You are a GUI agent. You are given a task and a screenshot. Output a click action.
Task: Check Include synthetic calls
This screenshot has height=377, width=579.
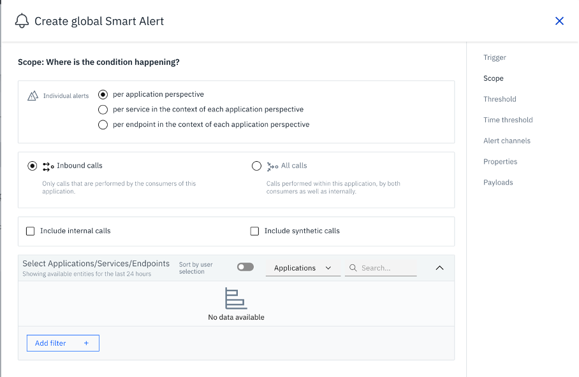(255, 231)
